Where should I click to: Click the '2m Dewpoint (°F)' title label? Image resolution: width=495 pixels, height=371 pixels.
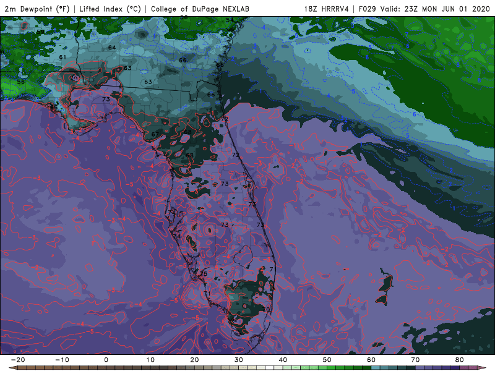coord(37,9)
